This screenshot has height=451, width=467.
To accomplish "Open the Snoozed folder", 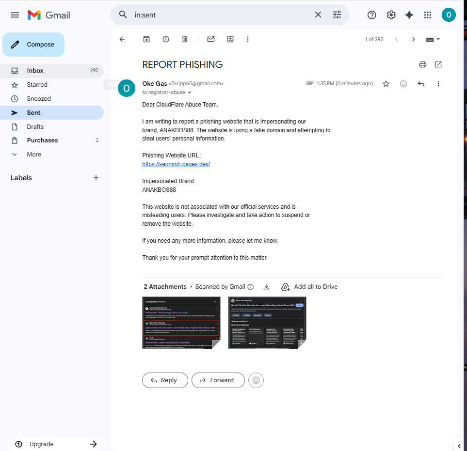I will 52,98.
